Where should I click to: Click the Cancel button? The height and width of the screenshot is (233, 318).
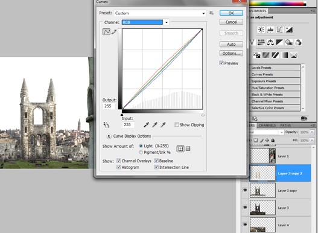click(231, 22)
